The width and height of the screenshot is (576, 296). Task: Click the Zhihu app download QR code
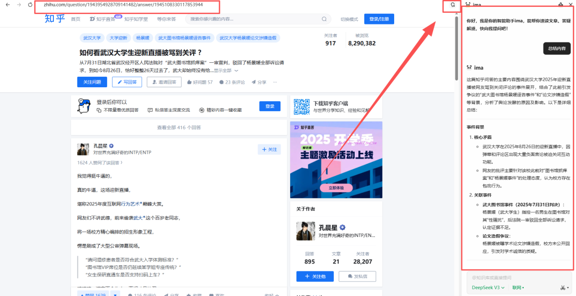[x=301, y=106]
